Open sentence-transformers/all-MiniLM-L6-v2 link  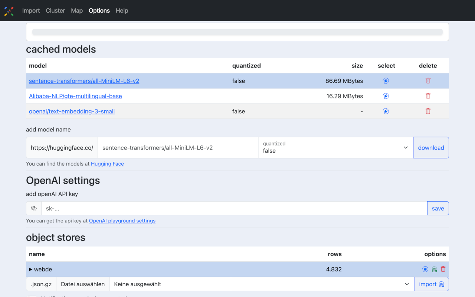pos(84,81)
